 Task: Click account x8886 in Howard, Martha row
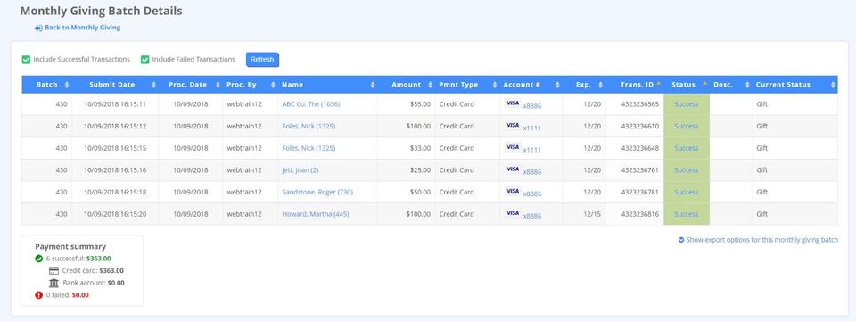point(532,216)
